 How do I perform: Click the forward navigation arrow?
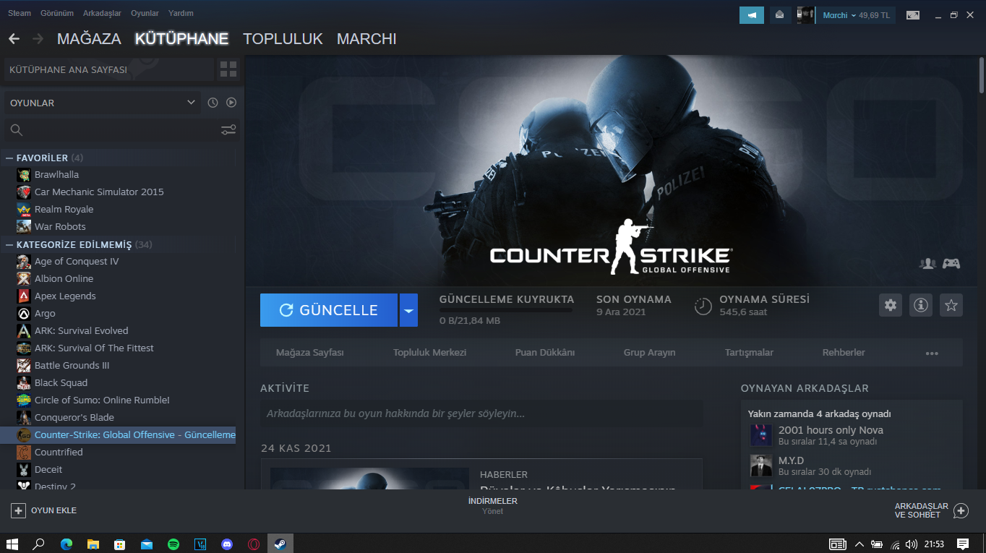click(38, 38)
